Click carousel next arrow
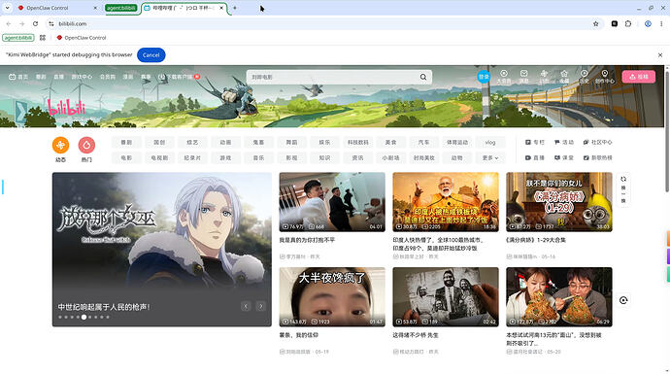The image size is (670, 374). click(260, 306)
